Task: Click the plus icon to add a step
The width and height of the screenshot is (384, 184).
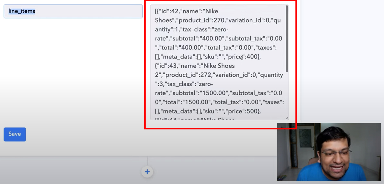Action: pyautogui.click(x=147, y=172)
